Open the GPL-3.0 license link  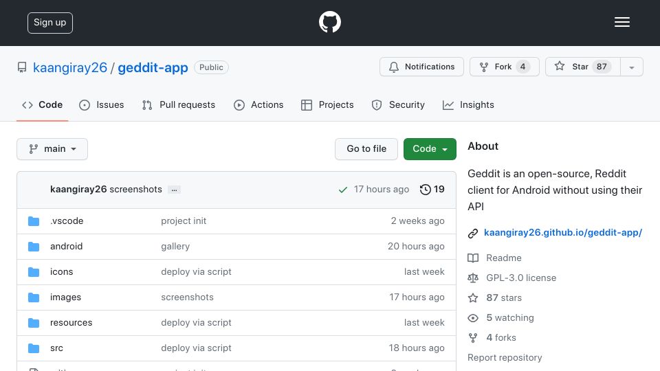521,278
